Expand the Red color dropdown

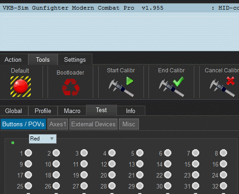[x=42, y=139]
